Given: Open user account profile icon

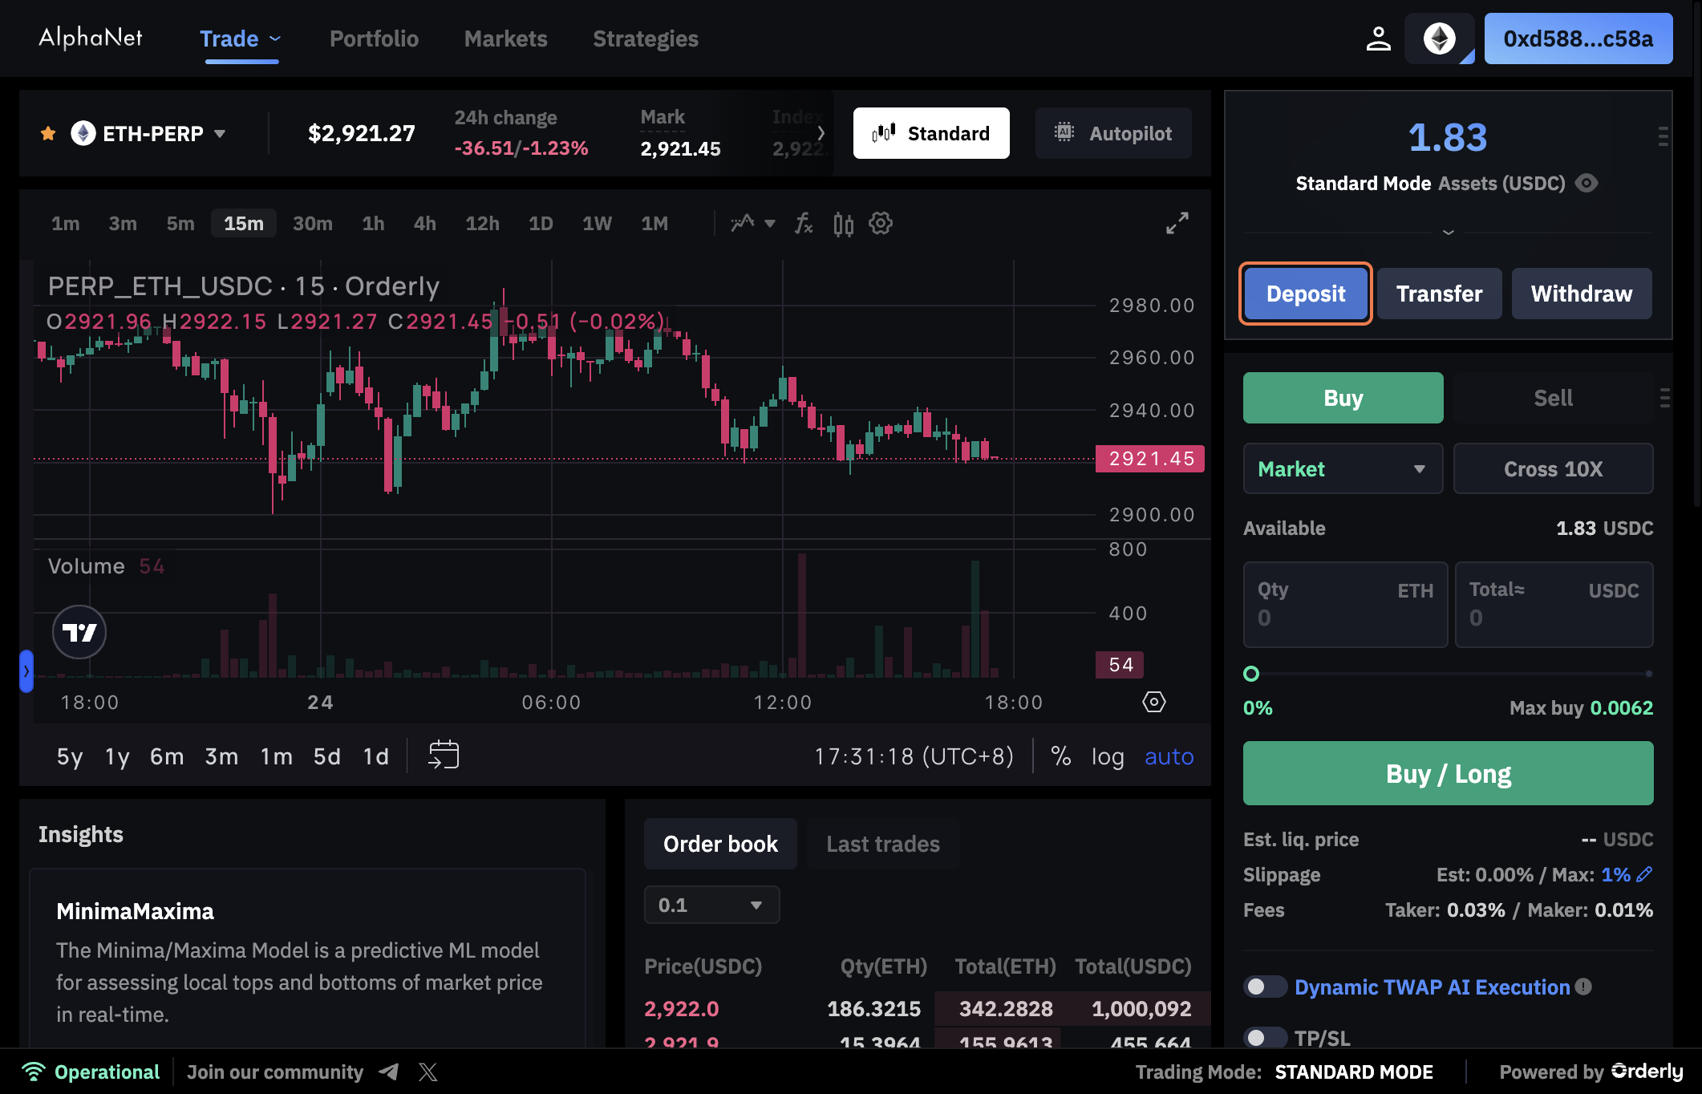Looking at the screenshot, I should (1378, 38).
